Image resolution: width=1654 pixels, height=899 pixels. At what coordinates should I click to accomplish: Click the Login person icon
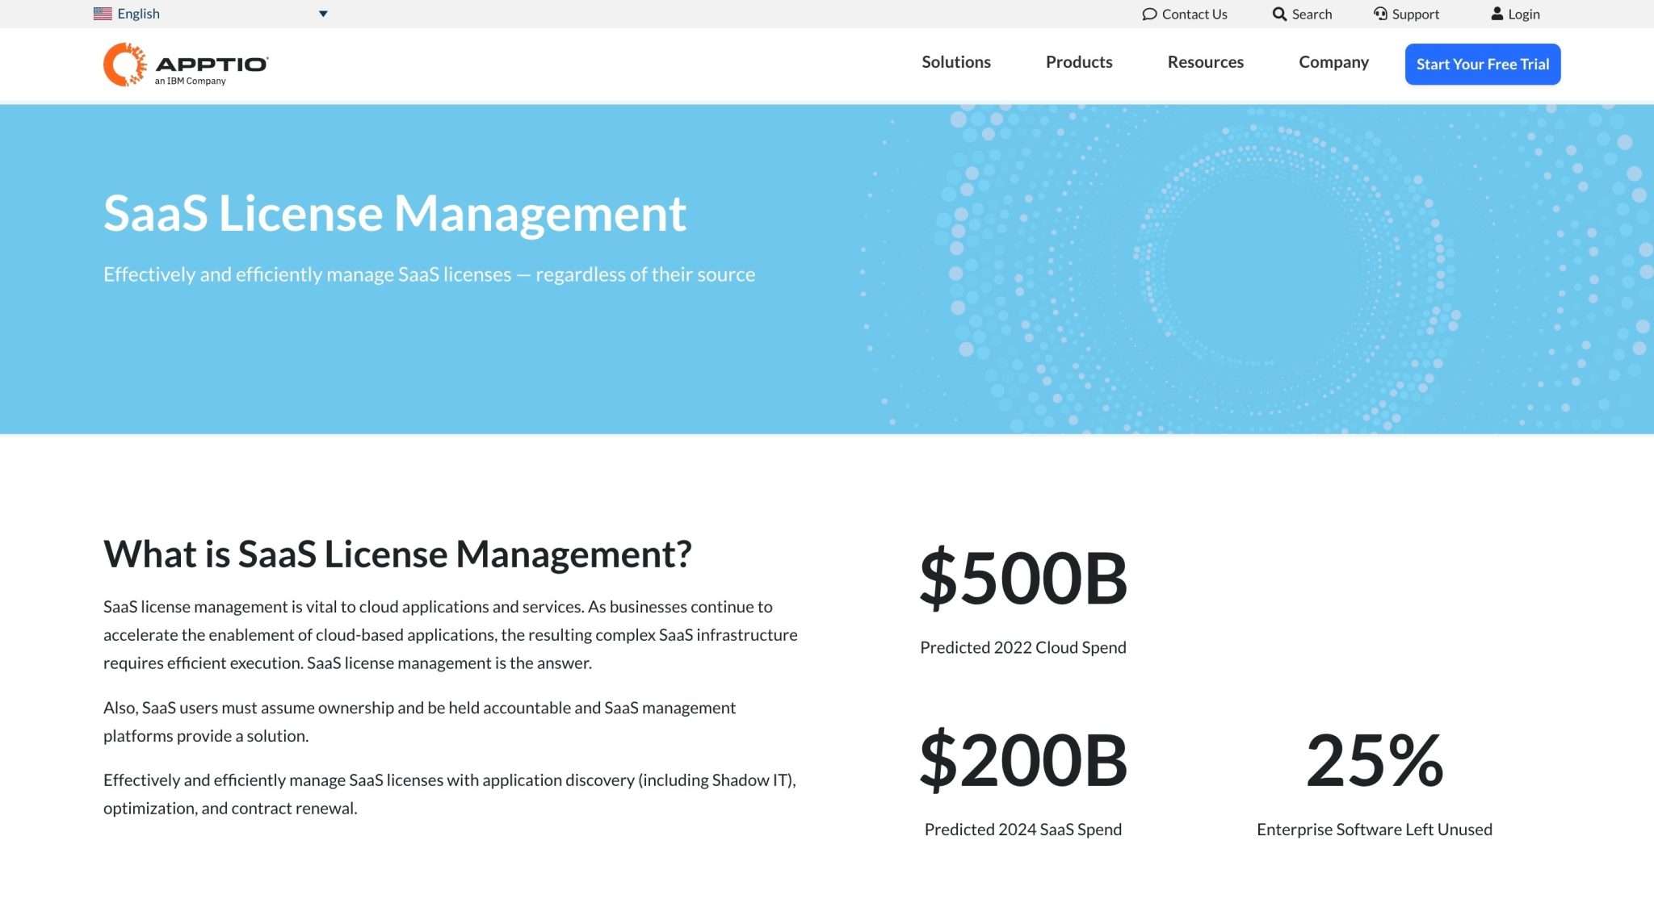pos(1498,13)
